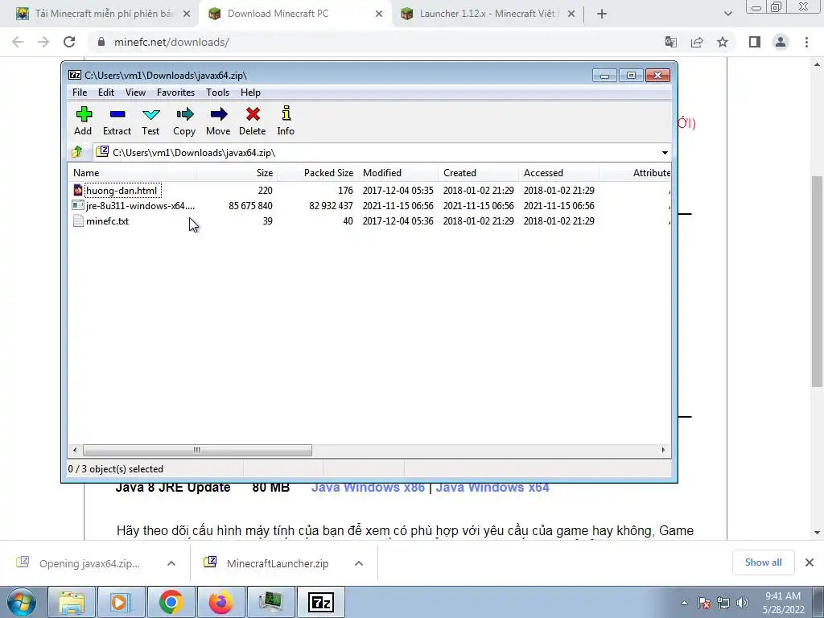
Task: Click the Move toolbar icon
Action: pyautogui.click(x=218, y=114)
